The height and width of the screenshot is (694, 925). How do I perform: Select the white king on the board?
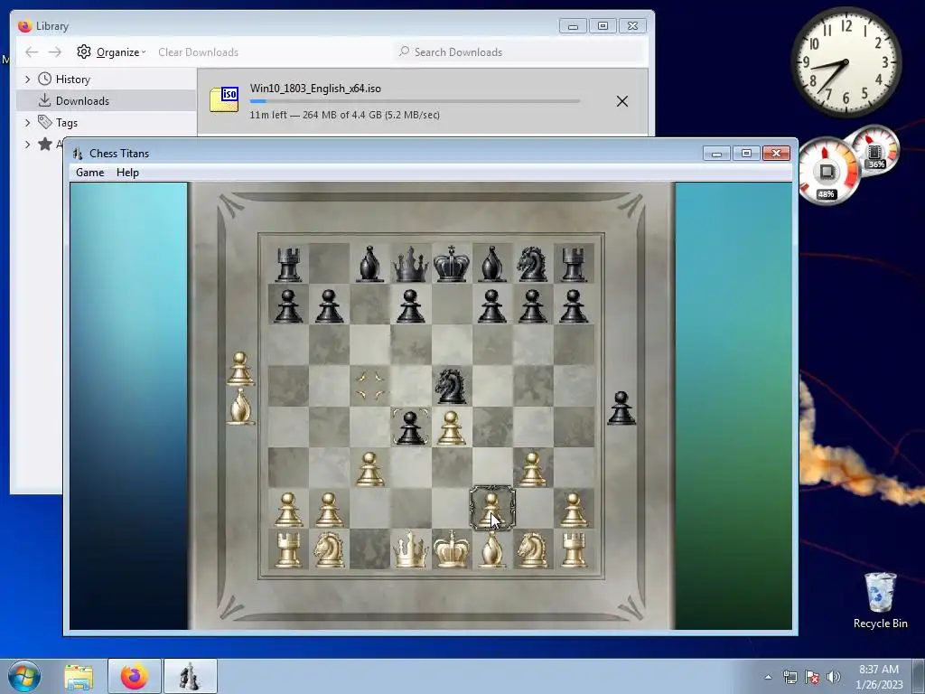(452, 549)
